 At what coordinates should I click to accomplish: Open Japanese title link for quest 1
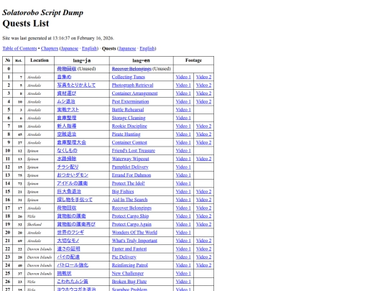click(x=64, y=77)
